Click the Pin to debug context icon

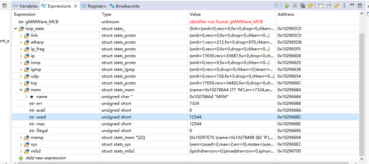[329, 6]
